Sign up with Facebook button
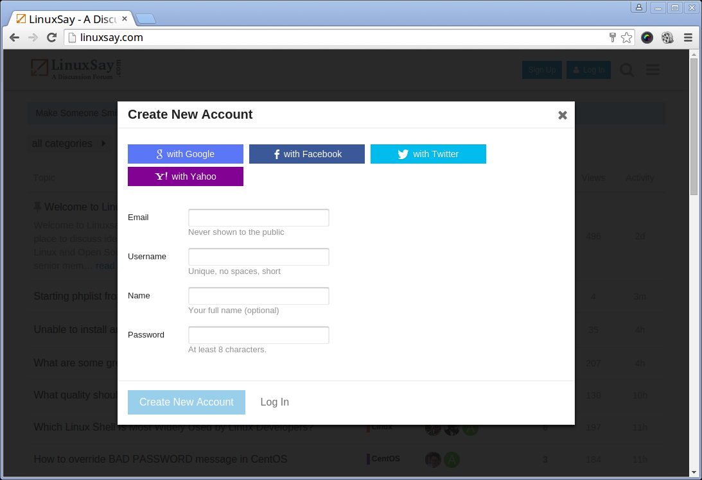Screen dimensions: 702x480 pos(306,154)
